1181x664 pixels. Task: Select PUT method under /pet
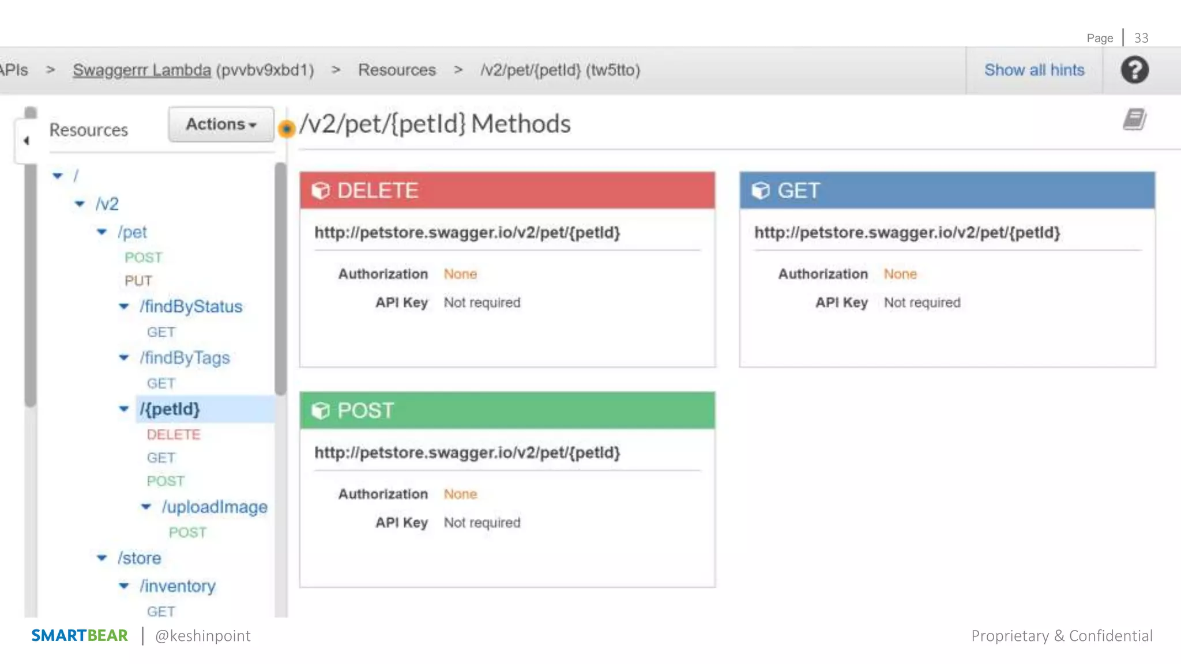click(x=138, y=281)
